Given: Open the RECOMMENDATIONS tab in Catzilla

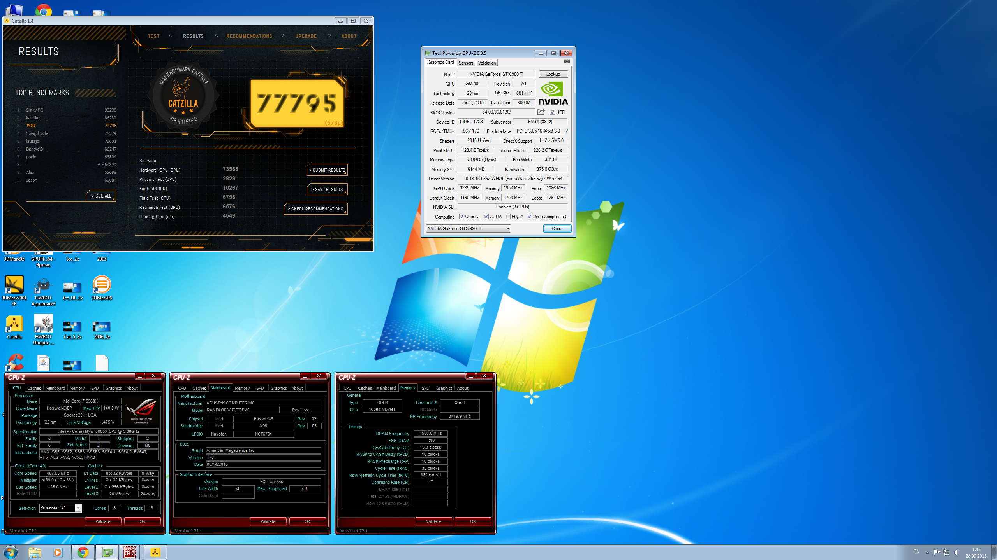Looking at the screenshot, I should 249,36.
